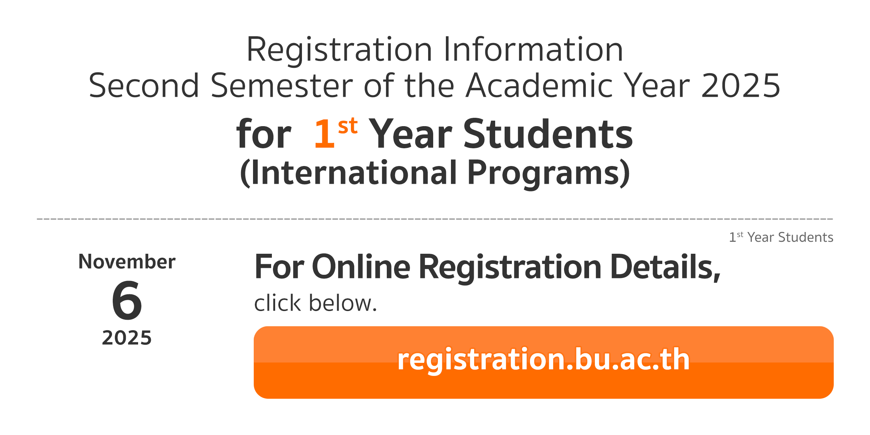The height and width of the screenshot is (435, 870).
Task: Click the word "Information" in the top title
Action: (x=533, y=50)
